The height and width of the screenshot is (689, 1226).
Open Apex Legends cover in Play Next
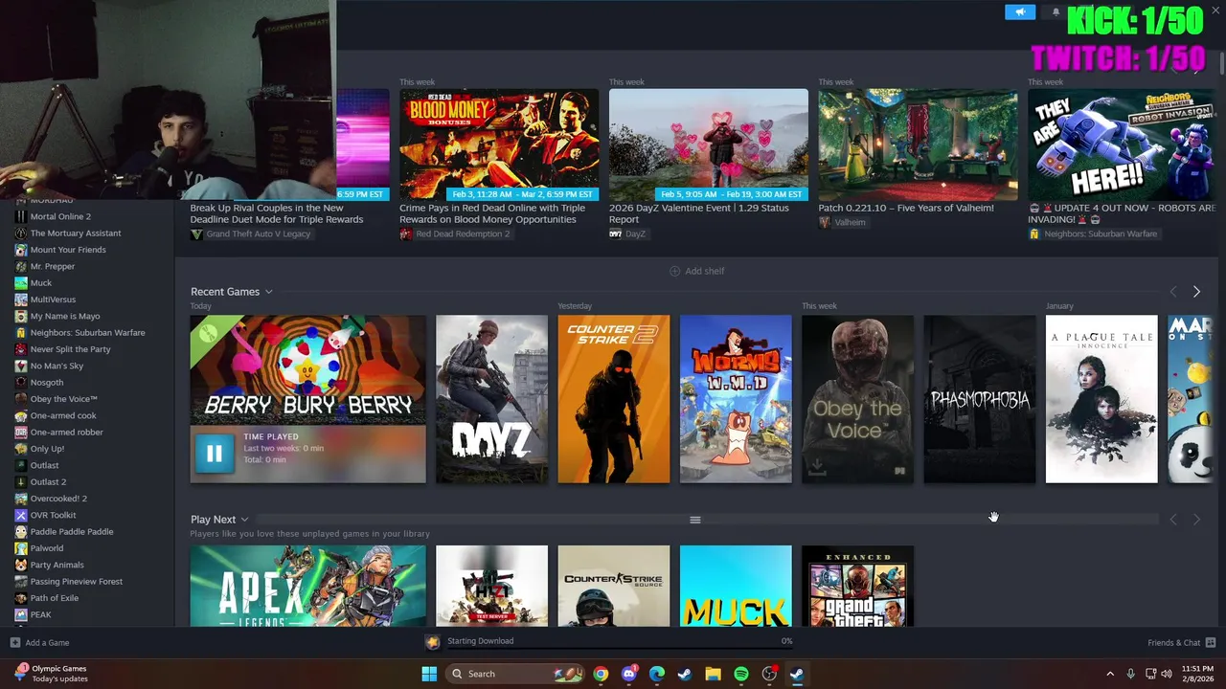tap(308, 586)
